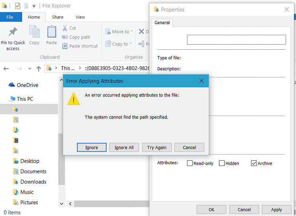Expand chevron before This ... in address bar
Screen dimensions: 296x216
[x=56, y=68]
